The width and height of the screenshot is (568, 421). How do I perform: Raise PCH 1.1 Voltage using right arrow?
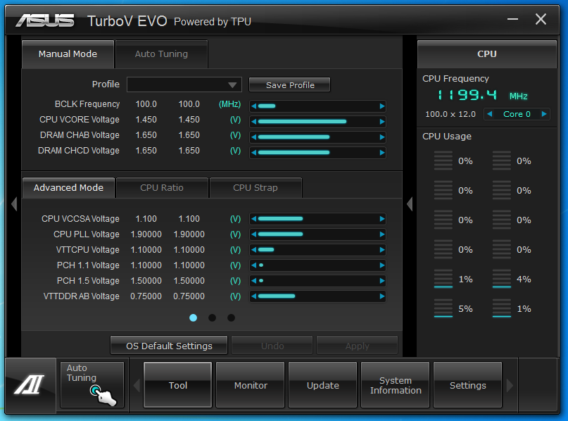point(381,265)
